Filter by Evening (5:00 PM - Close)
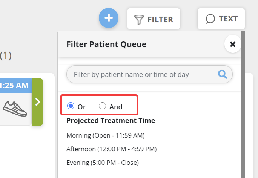The height and width of the screenshot is (178, 258). pyautogui.click(x=103, y=163)
